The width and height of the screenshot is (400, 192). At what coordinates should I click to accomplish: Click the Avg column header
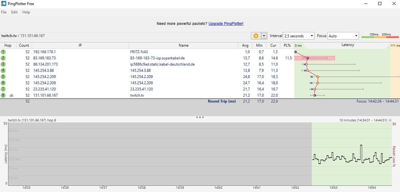(245, 45)
